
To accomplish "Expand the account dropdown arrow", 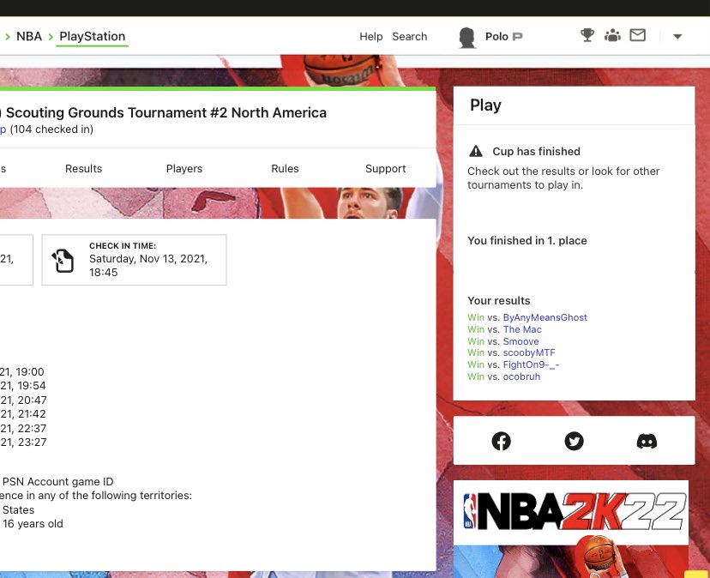I will coord(677,37).
